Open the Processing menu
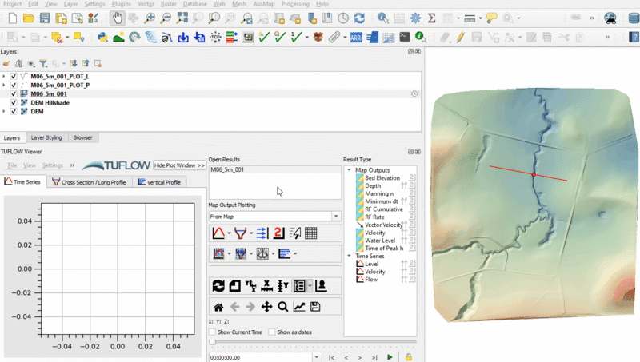Screen dimensions: 640x362 [x=295, y=4]
